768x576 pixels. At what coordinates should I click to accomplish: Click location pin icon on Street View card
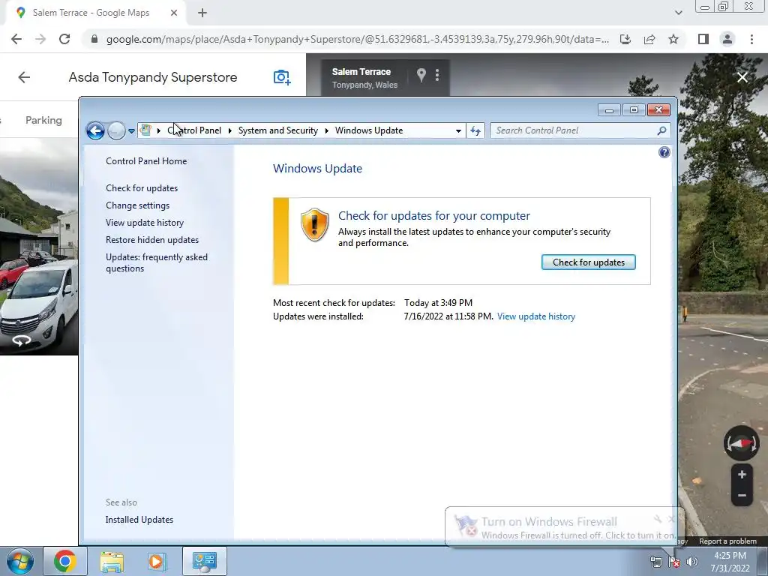click(421, 75)
